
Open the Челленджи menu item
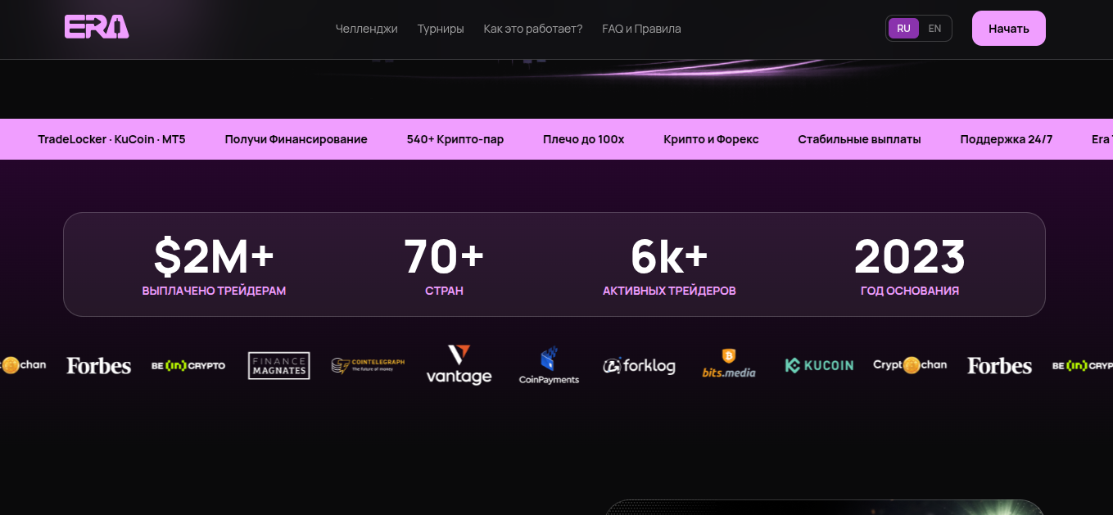click(x=366, y=29)
